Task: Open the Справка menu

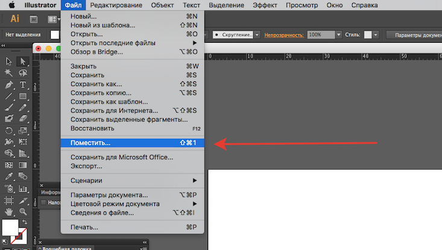Action: [364, 5]
